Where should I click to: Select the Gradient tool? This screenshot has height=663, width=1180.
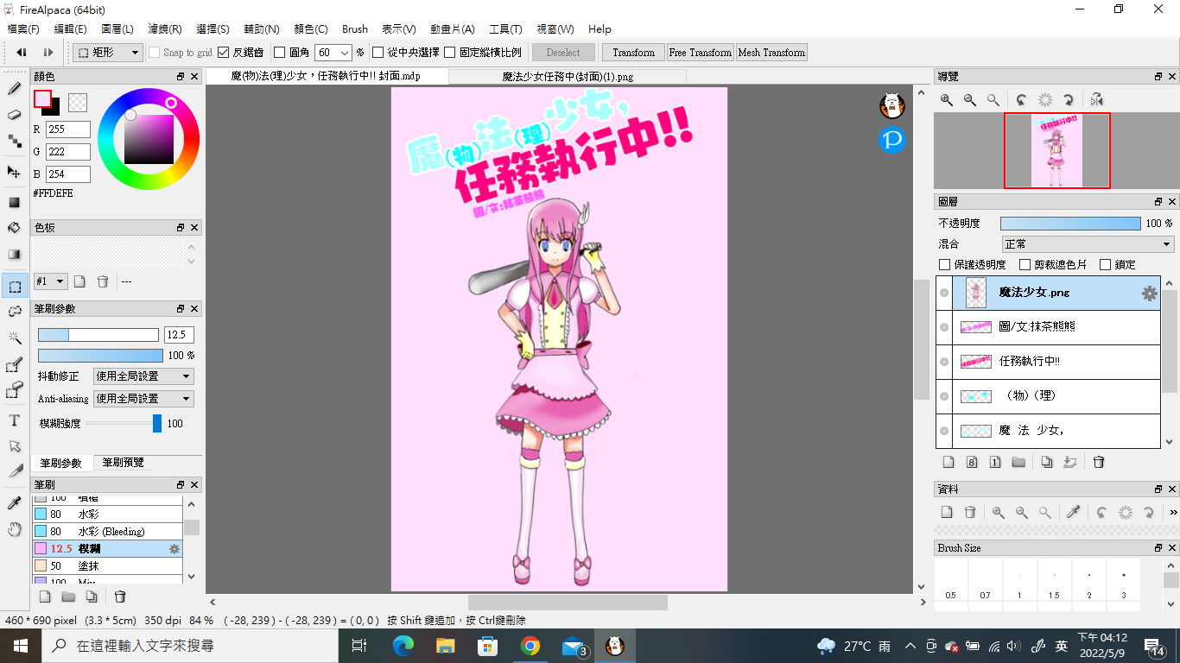[x=15, y=255]
